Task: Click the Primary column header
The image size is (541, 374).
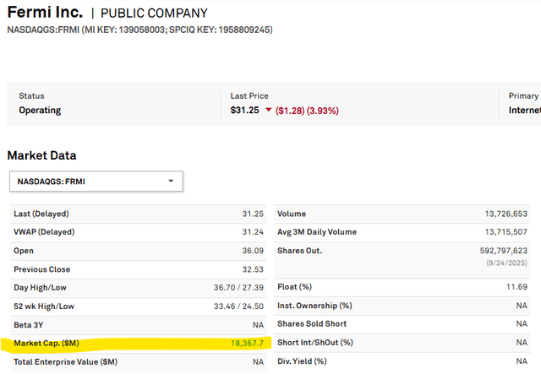Action: coord(523,96)
